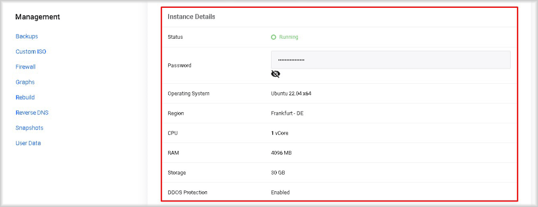Go to the Snapshots page
Viewport: 538px width, 207px height.
(x=29, y=128)
